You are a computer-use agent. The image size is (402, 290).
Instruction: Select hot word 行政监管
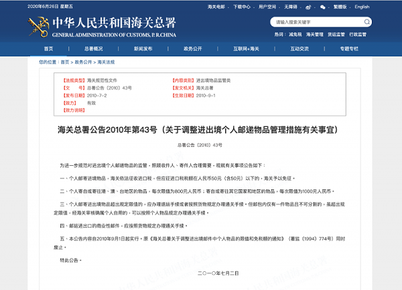pyautogui.click(x=358, y=34)
